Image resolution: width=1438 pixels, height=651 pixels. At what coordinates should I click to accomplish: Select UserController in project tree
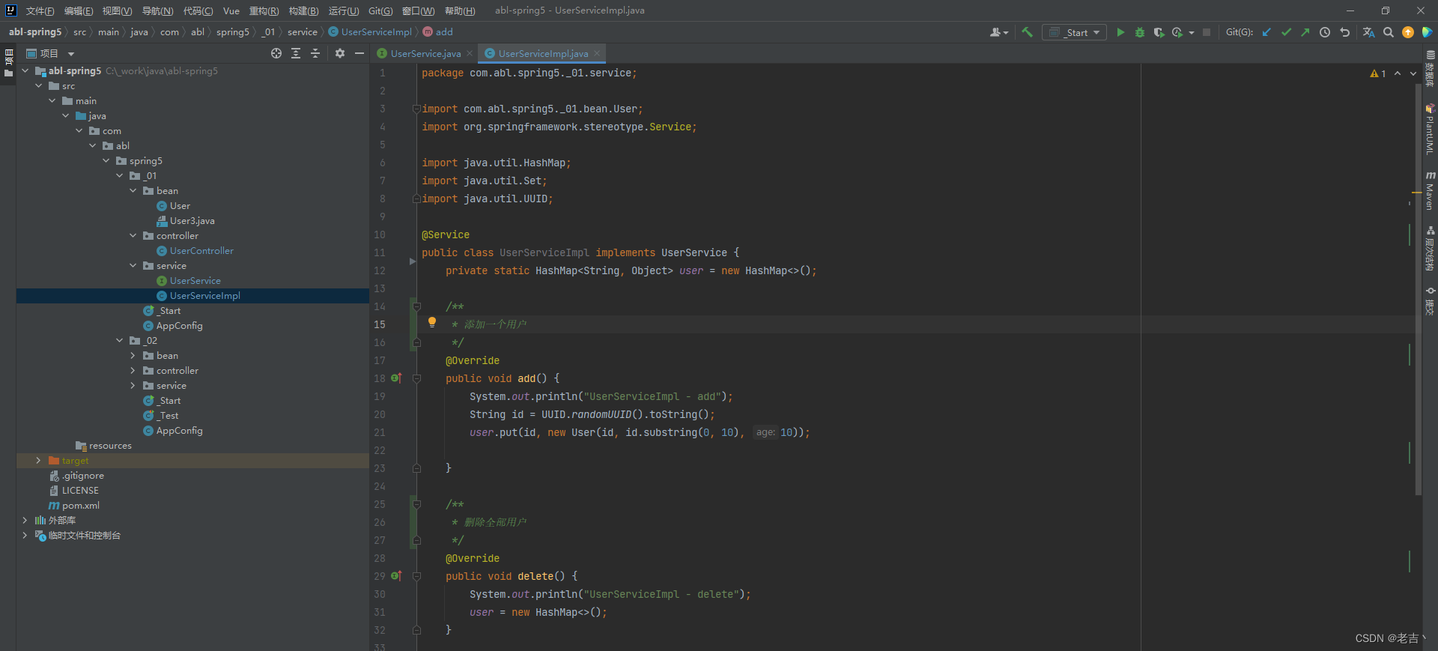[201, 250]
